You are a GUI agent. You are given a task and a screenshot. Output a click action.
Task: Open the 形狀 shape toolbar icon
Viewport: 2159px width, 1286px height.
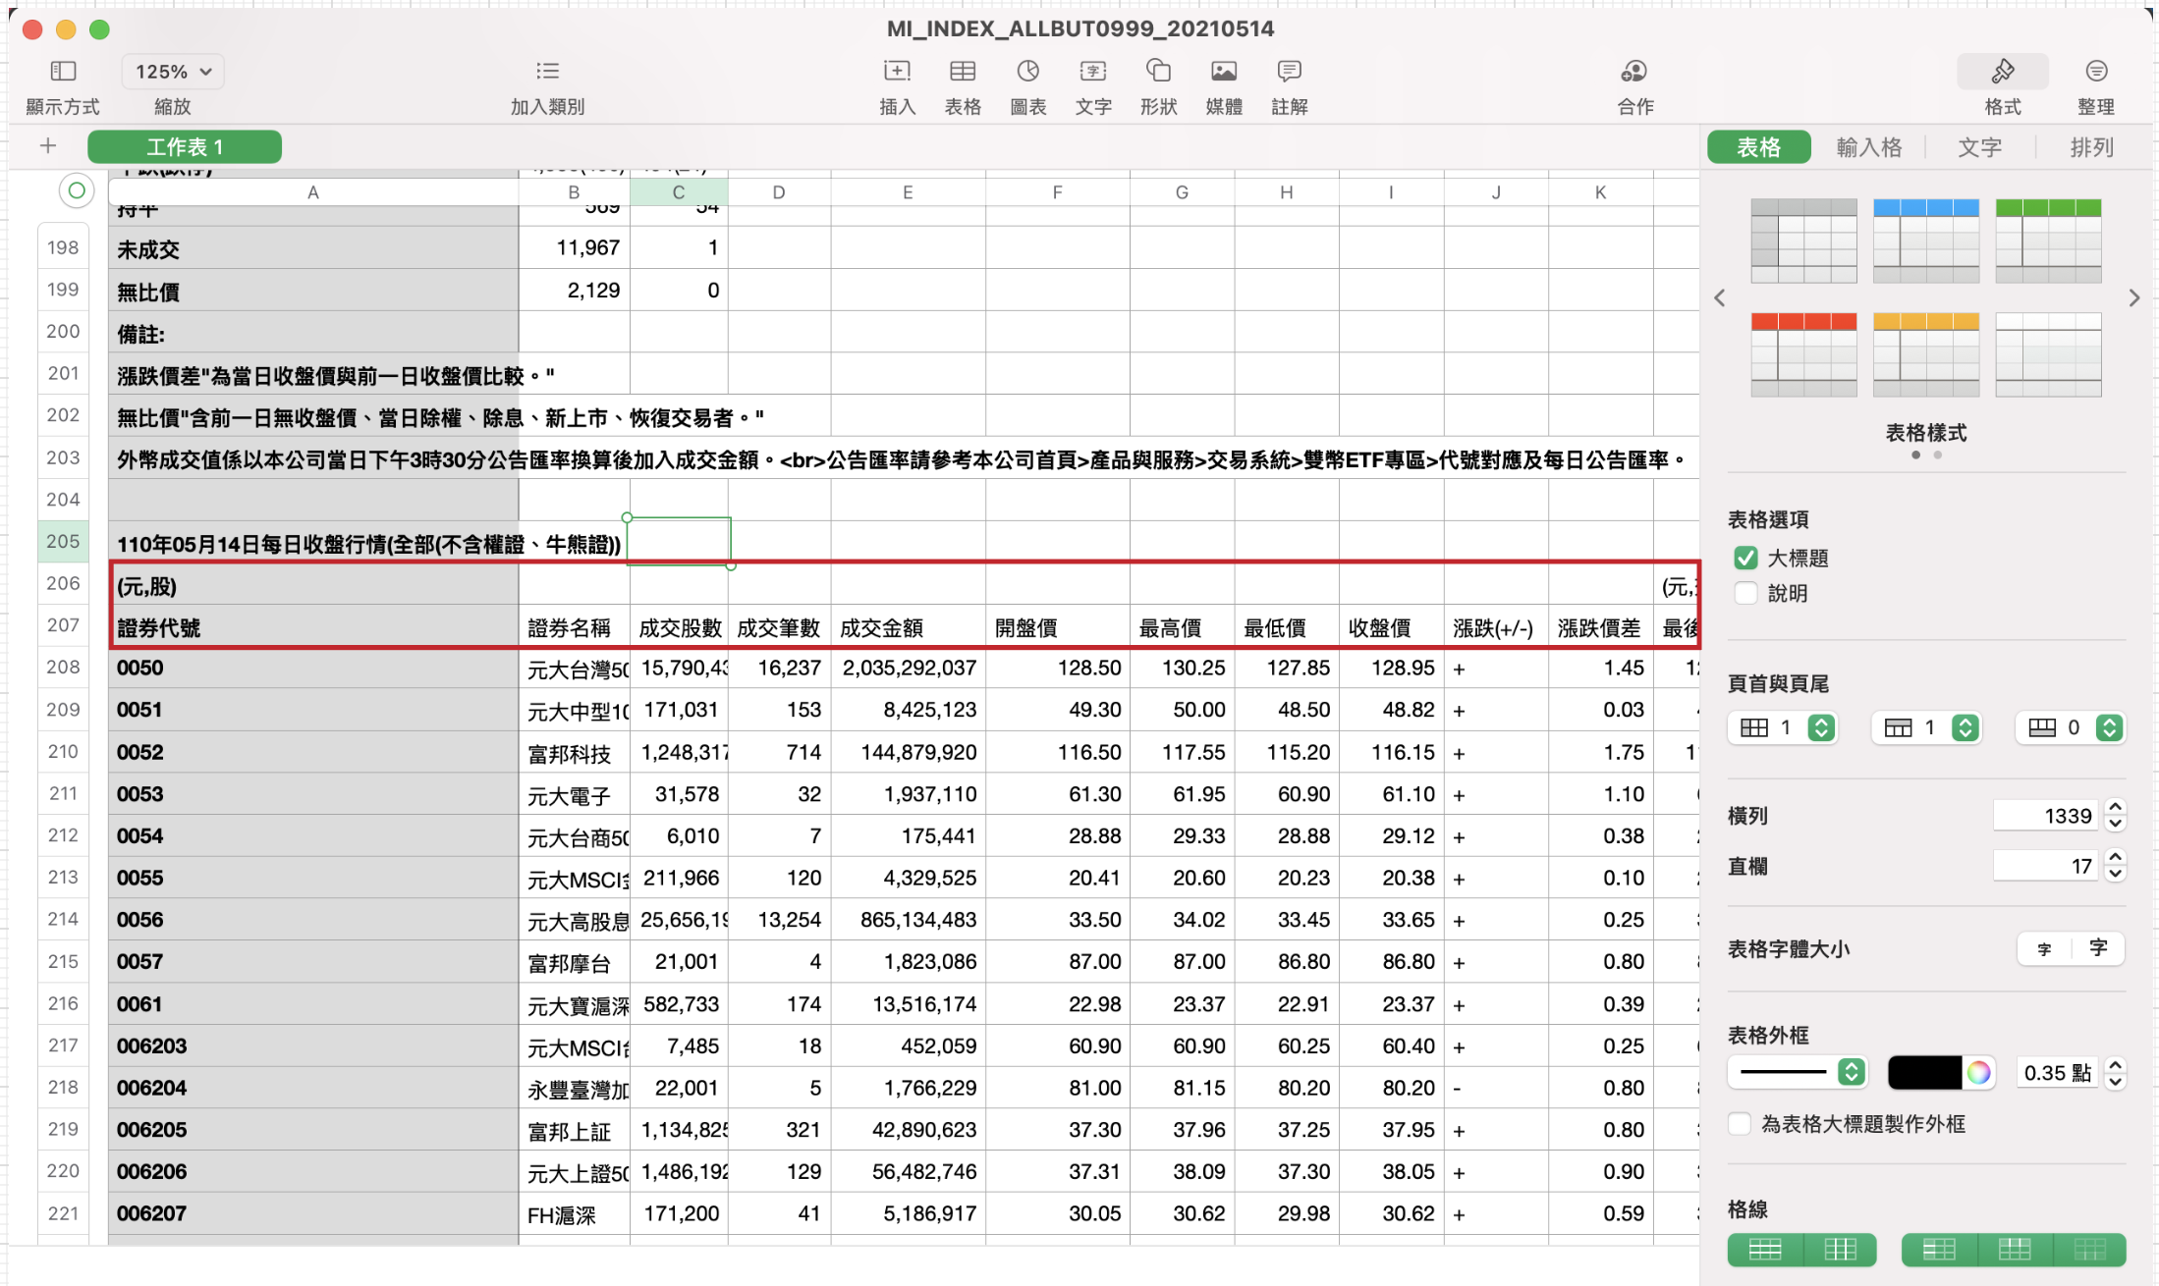pyautogui.click(x=1158, y=71)
